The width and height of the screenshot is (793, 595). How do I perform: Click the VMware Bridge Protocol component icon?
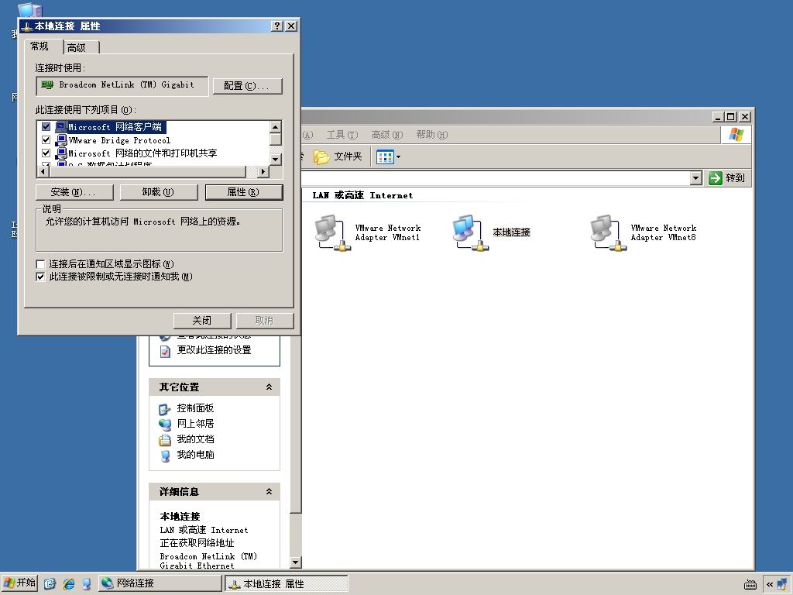pos(60,140)
